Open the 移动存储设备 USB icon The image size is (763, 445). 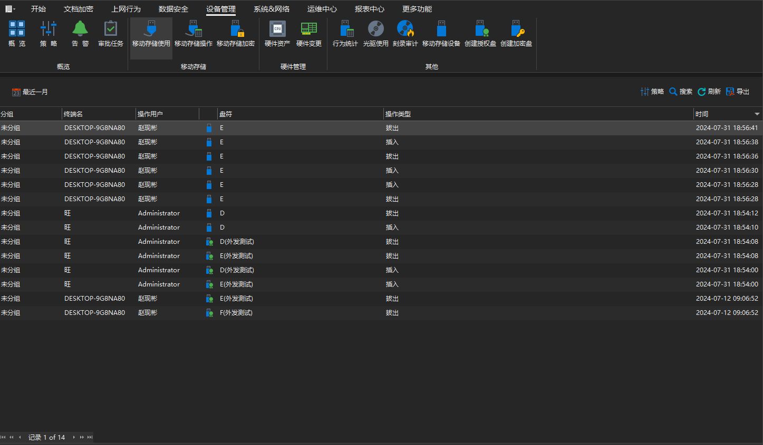coord(441,28)
